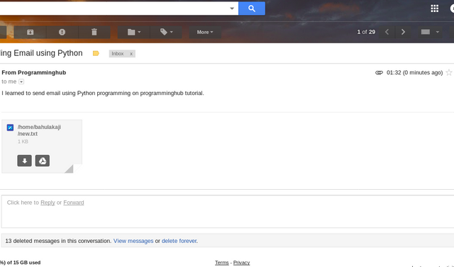Click the Inbox label tag
Screen dimensions: 454x267
tap(118, 54)
